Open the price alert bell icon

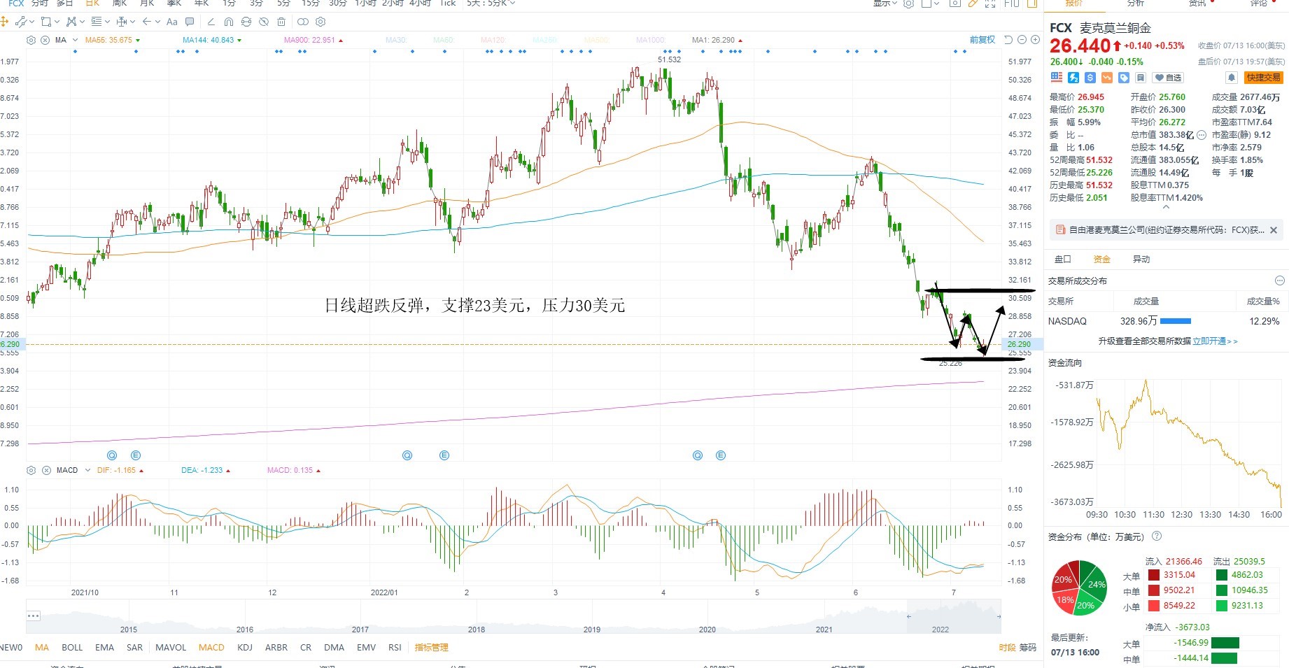1232,78
